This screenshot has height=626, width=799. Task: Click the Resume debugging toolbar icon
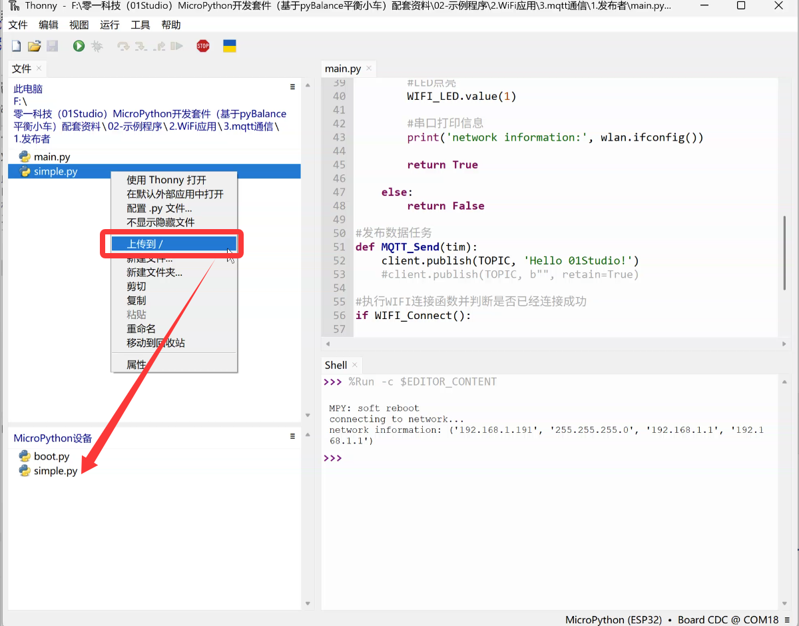pyautogui.click(x=176, y=46)
